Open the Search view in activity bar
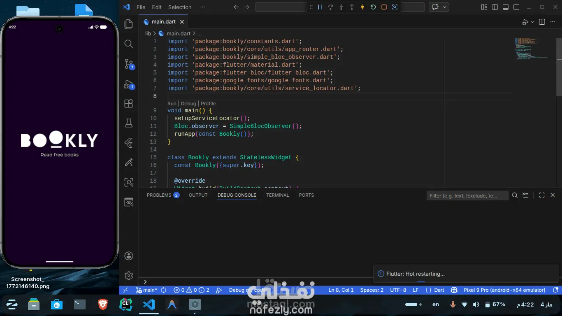 [129, 44]
